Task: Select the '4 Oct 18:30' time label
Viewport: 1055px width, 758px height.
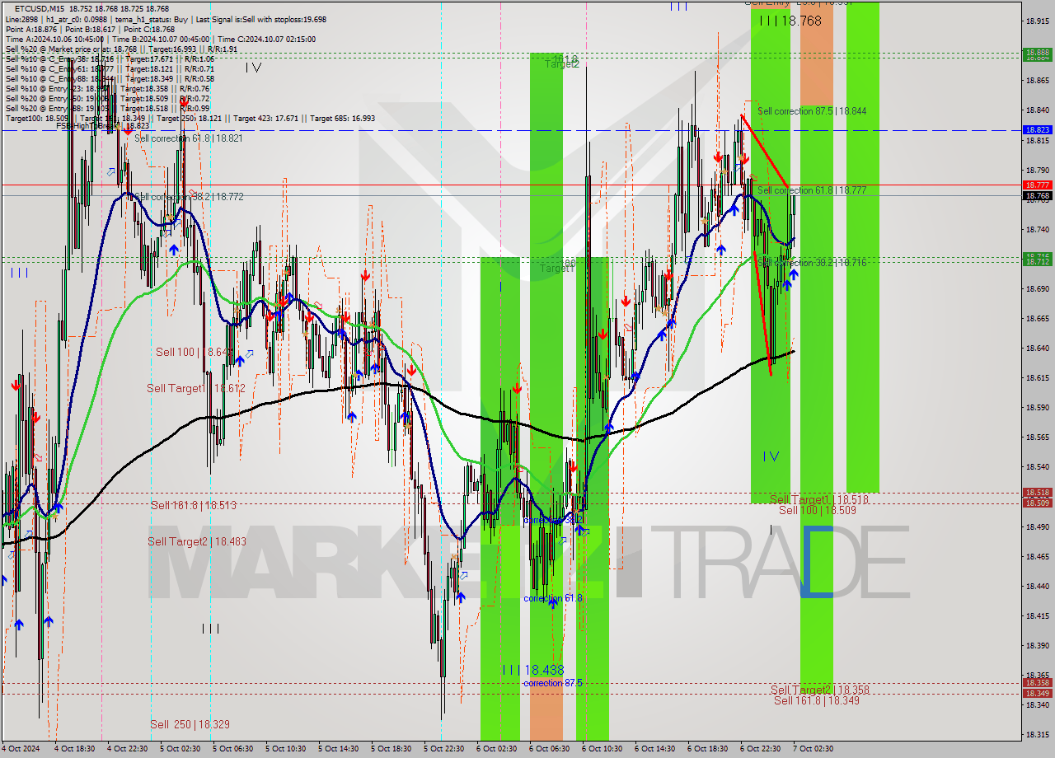Action: [75, 749]
